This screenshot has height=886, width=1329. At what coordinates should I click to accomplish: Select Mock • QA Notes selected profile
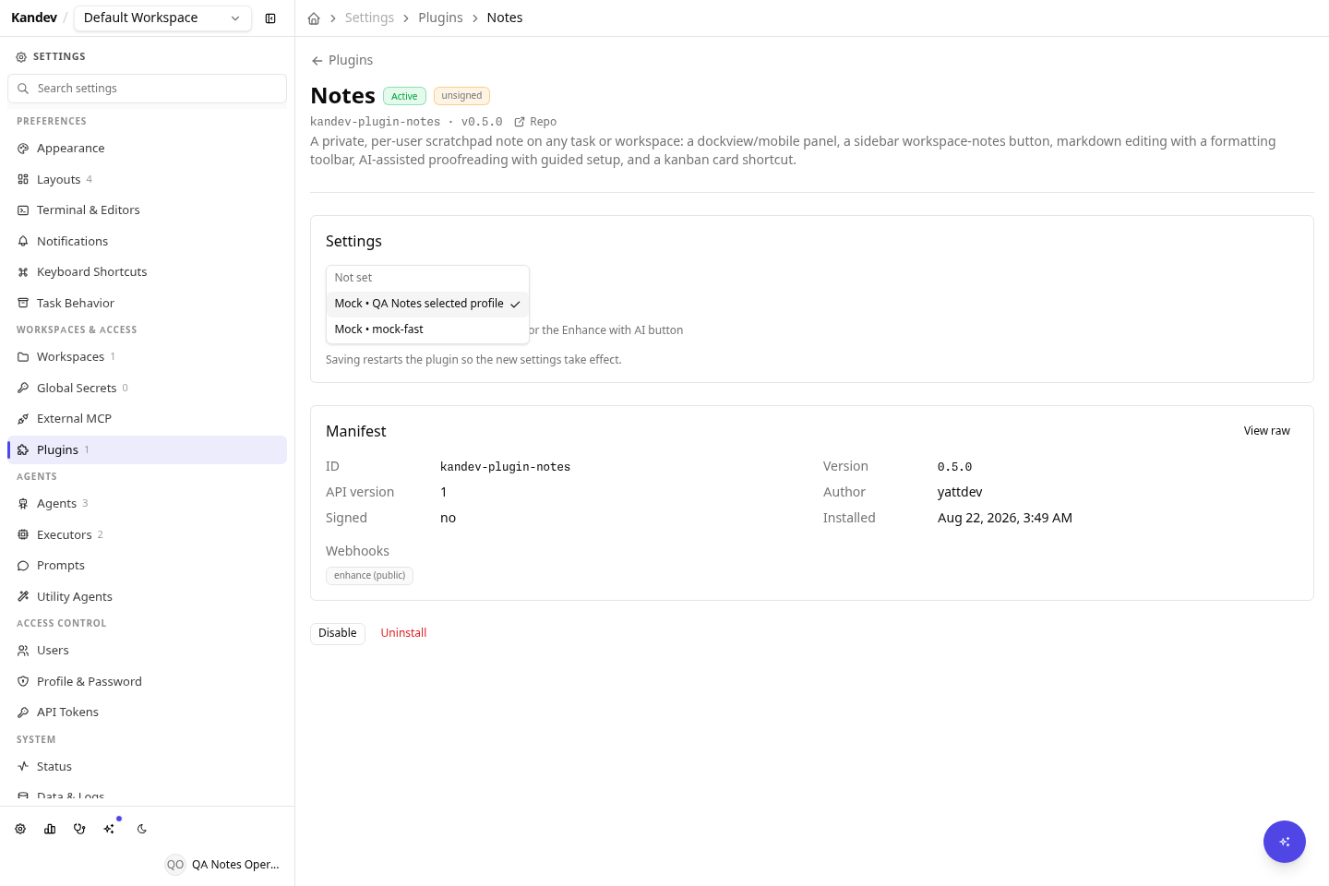[x=427, y=304]
